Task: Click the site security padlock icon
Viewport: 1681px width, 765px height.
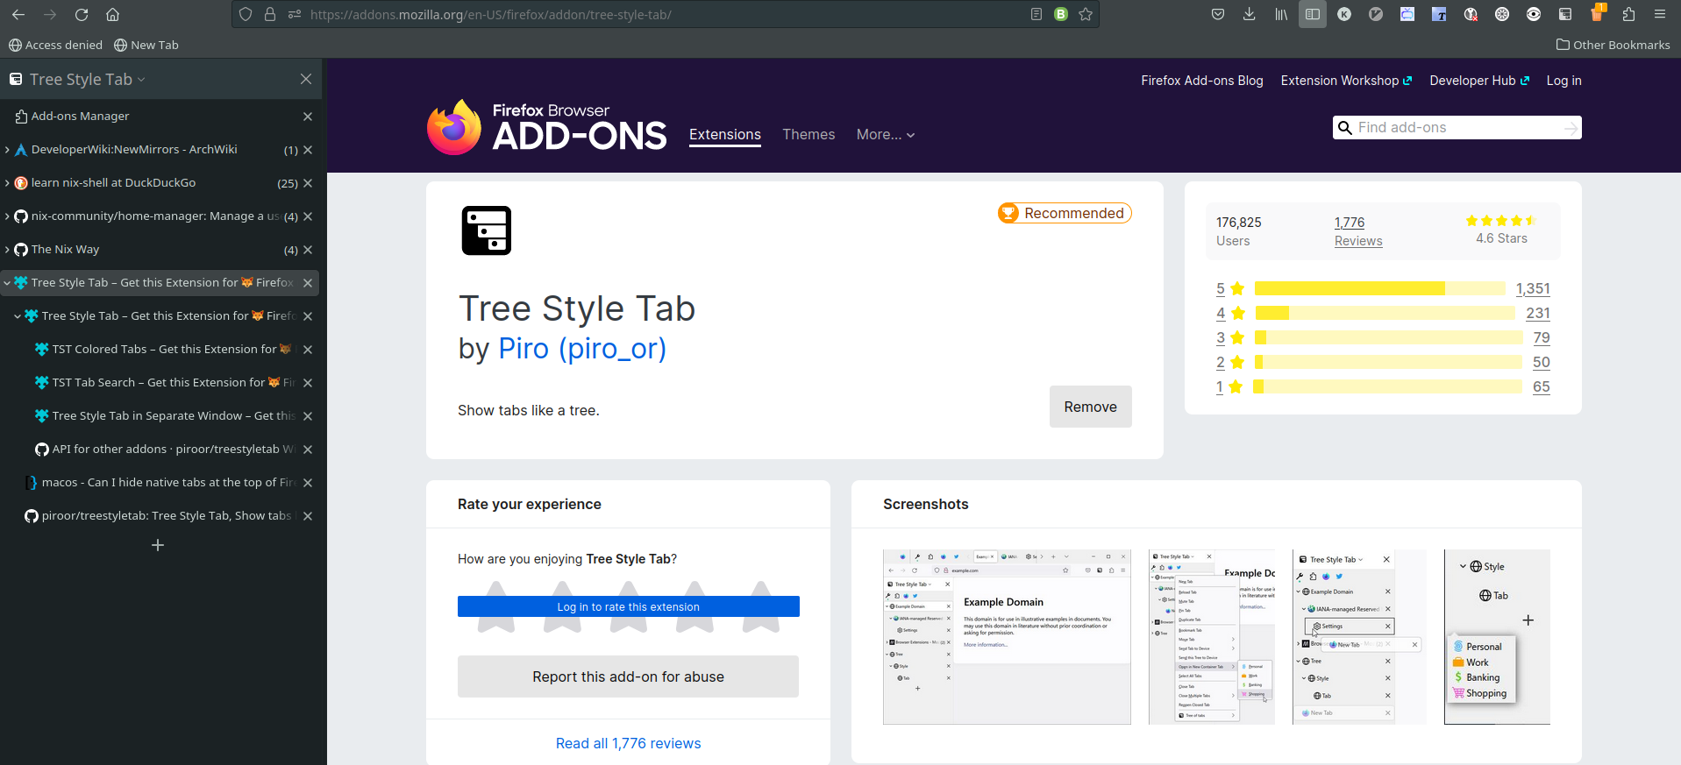Action: tap(270, 14)
